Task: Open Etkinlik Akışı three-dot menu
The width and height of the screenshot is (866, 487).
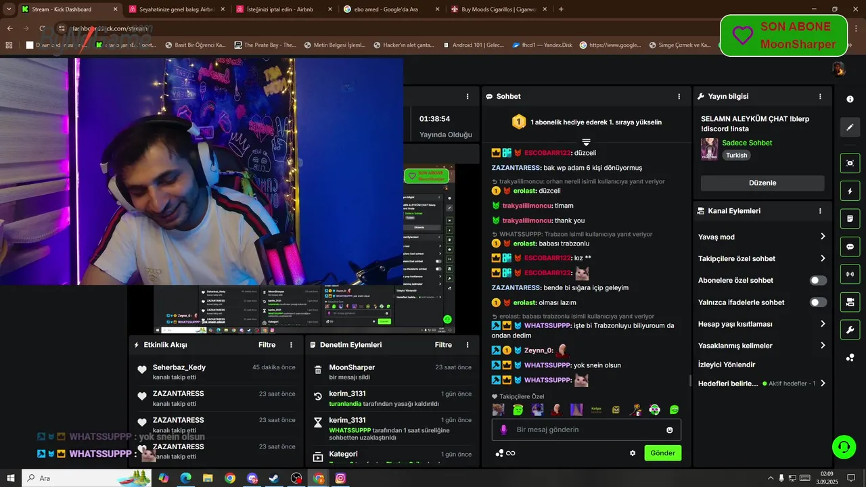Action: coord(292,345)
